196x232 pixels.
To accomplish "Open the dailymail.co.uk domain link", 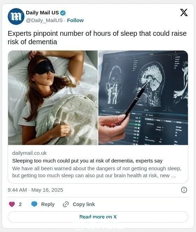I will (29, 153).
